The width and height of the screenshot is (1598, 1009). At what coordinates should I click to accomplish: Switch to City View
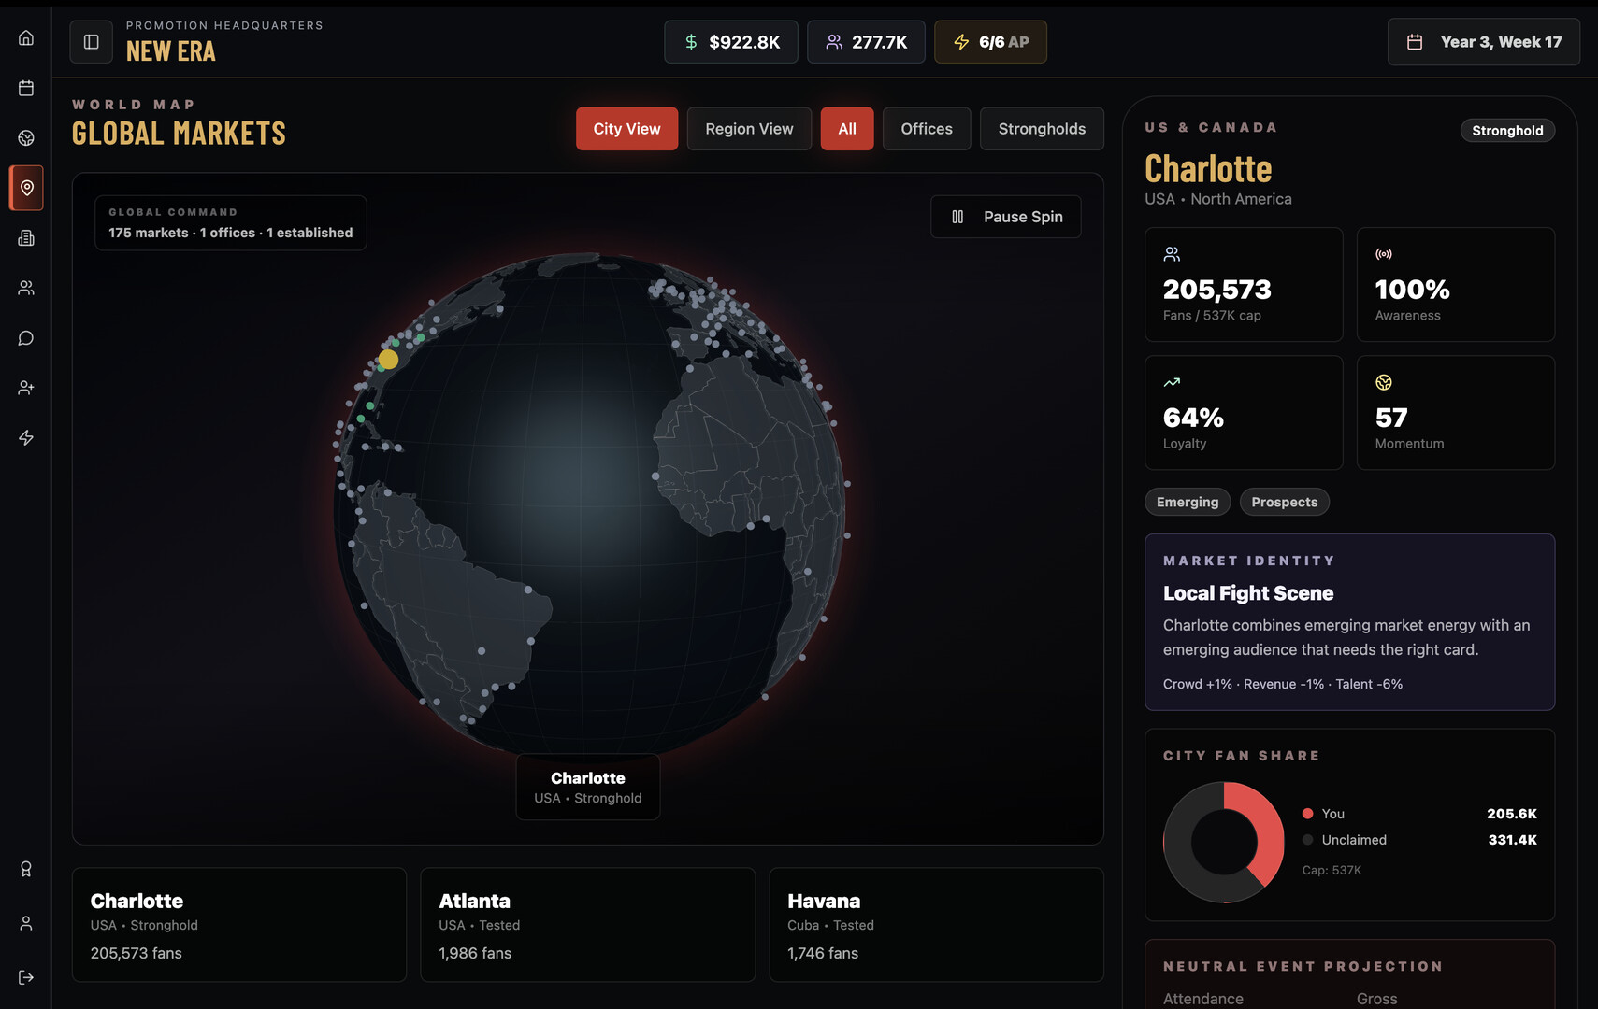coord(626,129)
